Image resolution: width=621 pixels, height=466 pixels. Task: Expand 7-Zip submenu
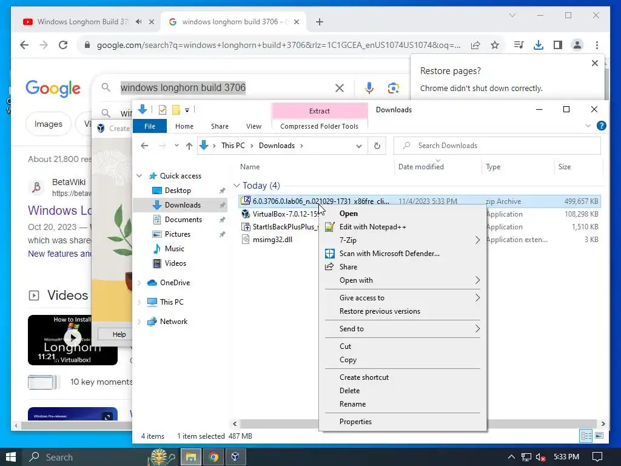pyautogui.click(x=403, y=240)
